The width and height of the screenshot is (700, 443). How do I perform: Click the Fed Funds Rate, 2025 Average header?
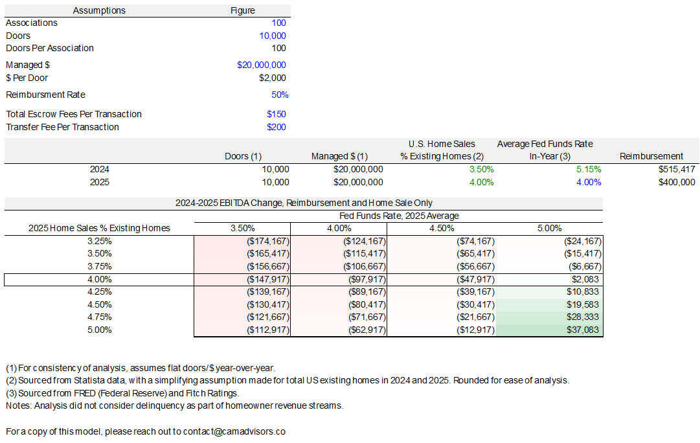399,216
